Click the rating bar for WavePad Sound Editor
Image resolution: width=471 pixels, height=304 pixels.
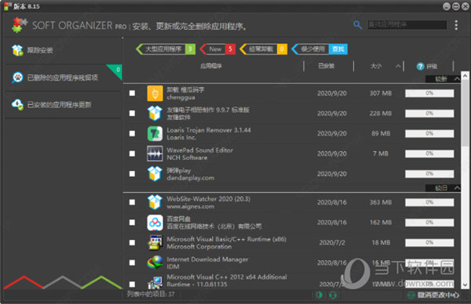pyautogui.click(x=429, y=154)
